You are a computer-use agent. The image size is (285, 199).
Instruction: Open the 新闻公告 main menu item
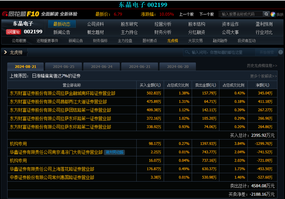pyautogui.click(x=62, y=33)
